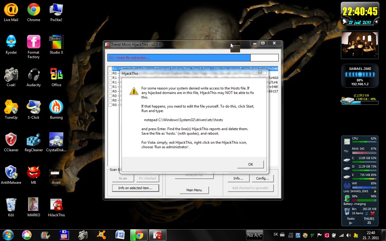Click OK in the HijackThis warning dialog
This screenshot has height=241, width=386.
tap(251, 164)
